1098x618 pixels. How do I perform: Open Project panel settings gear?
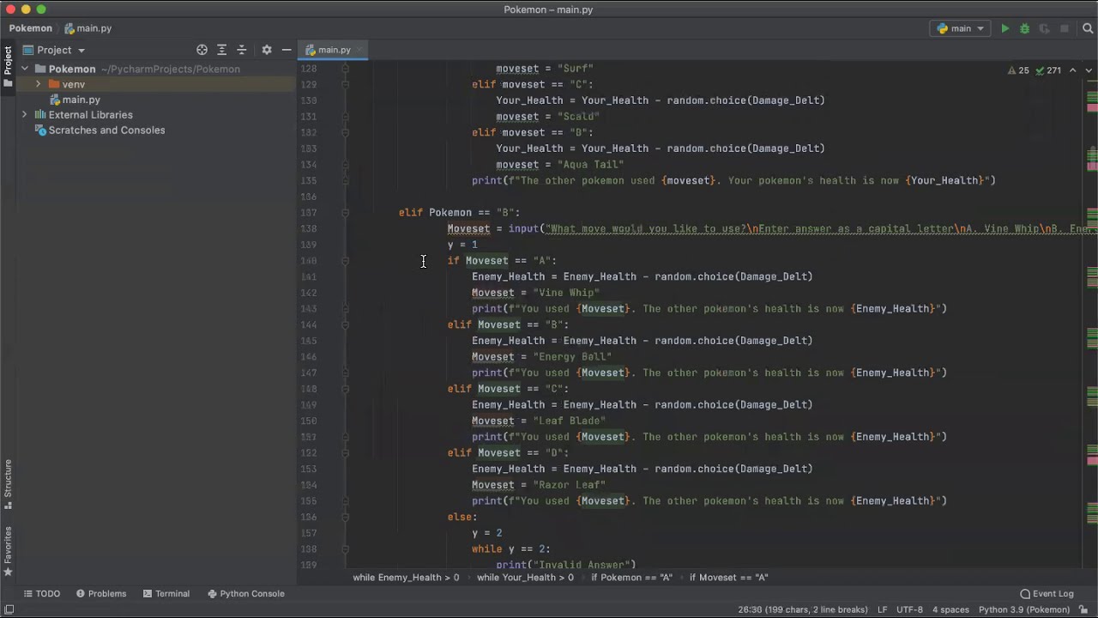[266, 50]
